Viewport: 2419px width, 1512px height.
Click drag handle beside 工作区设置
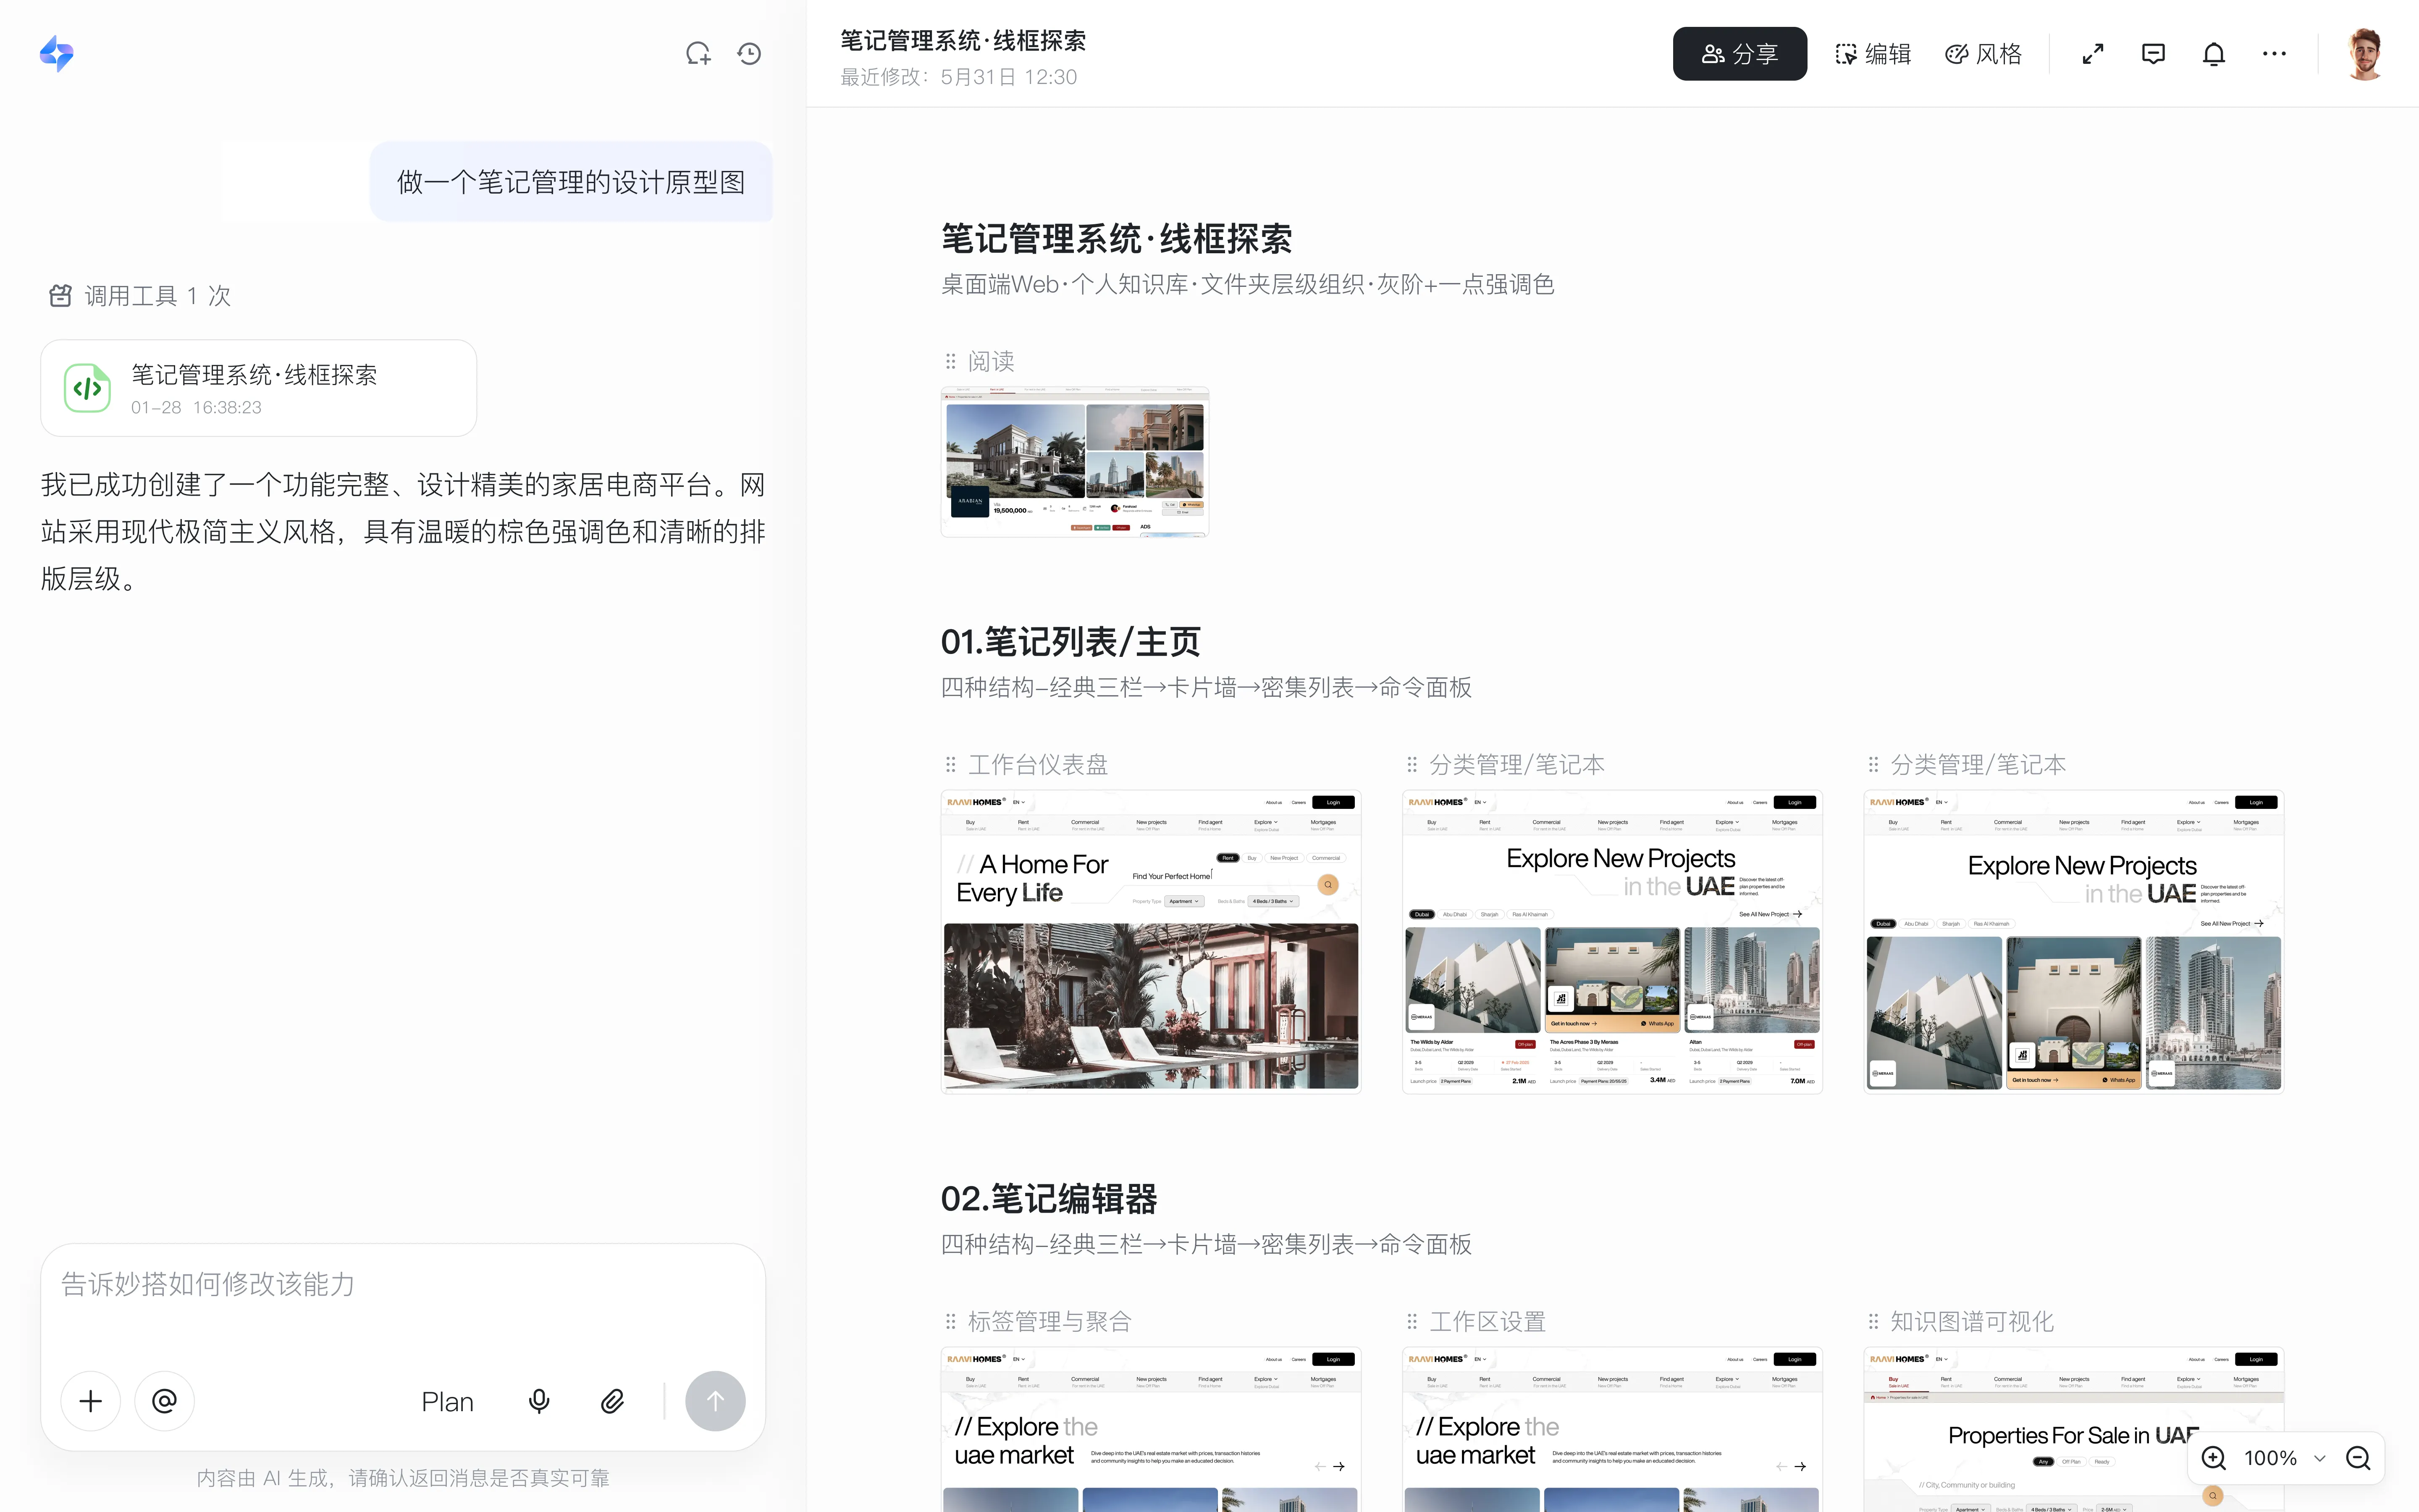pos(1412,1322)
